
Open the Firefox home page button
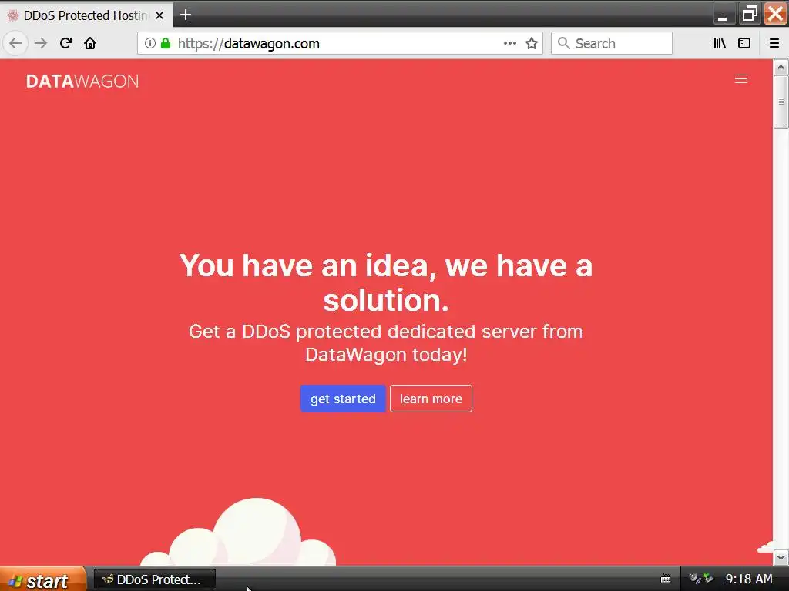tap(90, 43)
